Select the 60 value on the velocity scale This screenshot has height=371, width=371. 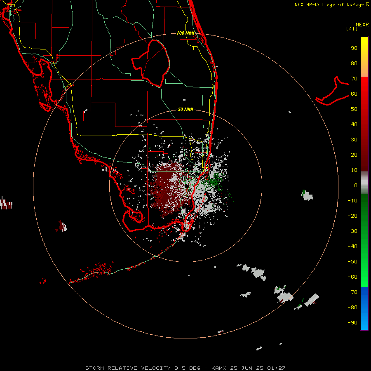coord(354,94)
